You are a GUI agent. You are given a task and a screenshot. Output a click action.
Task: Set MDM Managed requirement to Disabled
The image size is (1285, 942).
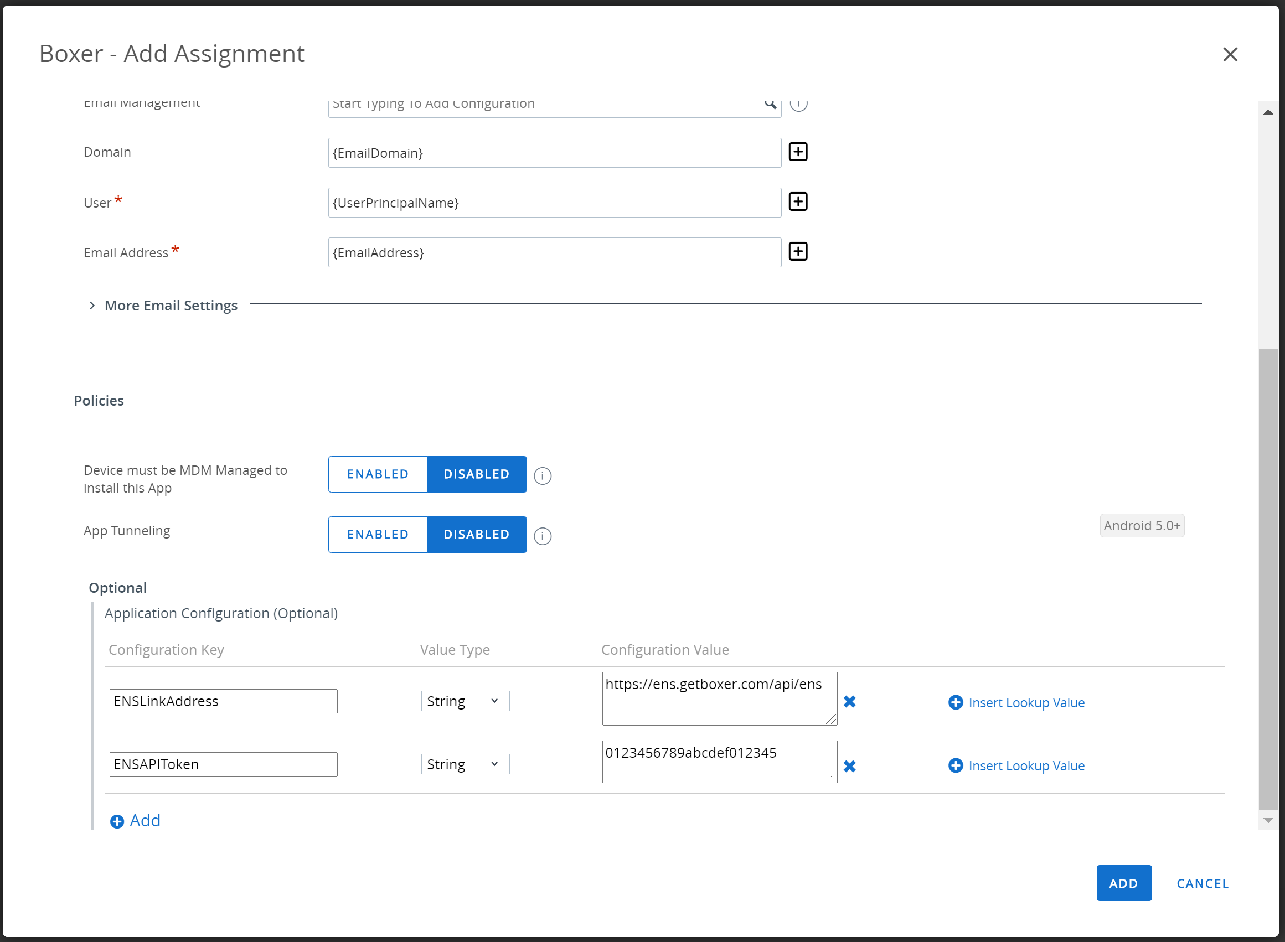coord(477,474)
